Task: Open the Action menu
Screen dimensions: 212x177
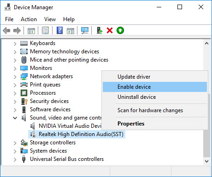Action: click(29, 19)
